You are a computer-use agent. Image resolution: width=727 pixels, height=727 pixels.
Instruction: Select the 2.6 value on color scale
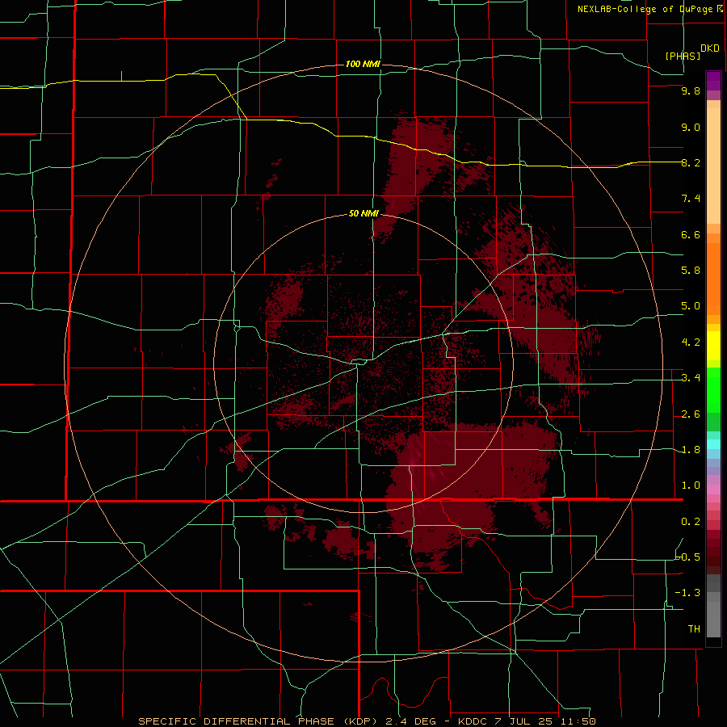691,414
